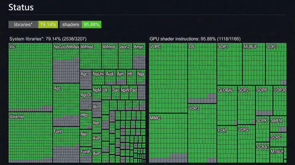Click the MTBUF shader instruction block
This screenshot has height=165, width=295.
tap(277, 155)
